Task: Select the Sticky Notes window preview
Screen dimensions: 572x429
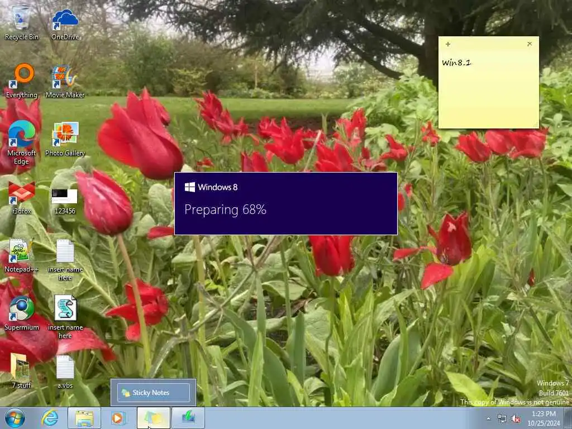Action: 154,393
